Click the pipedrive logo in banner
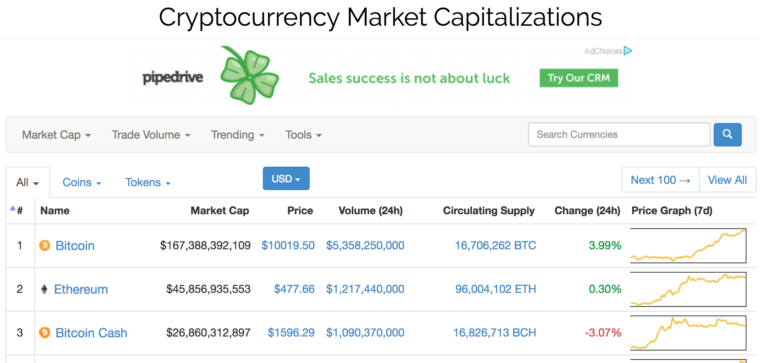The width and height of the screenshot is (780, 363). click(173, 78)
